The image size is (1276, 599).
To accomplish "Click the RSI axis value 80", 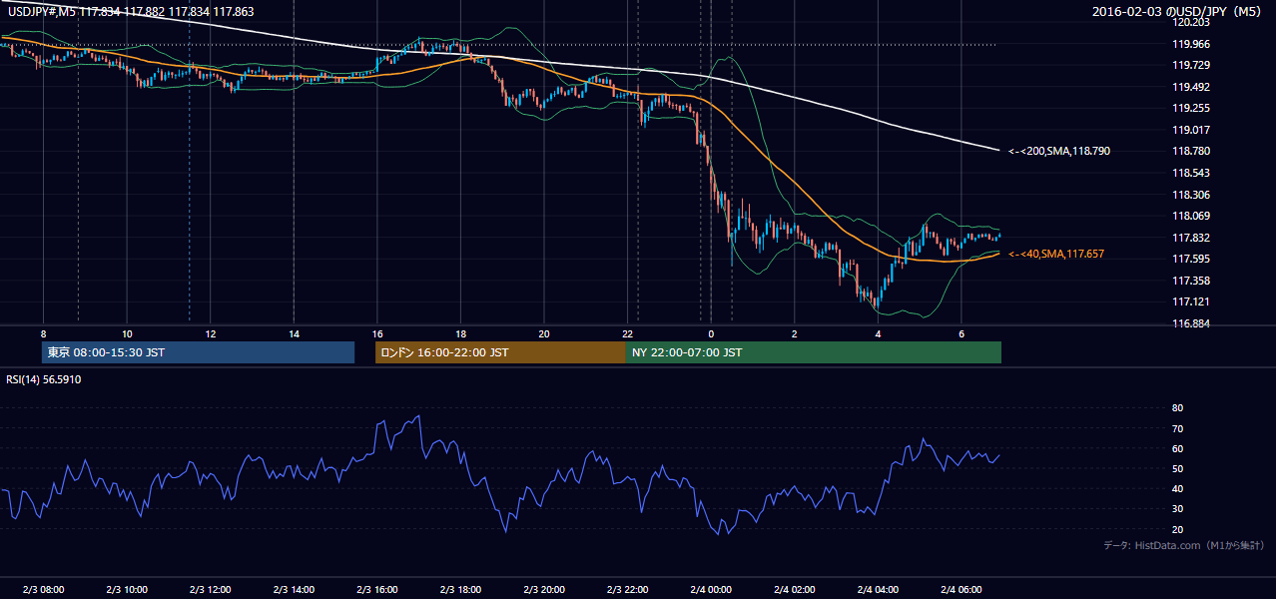I will (x=1177, y=408).
